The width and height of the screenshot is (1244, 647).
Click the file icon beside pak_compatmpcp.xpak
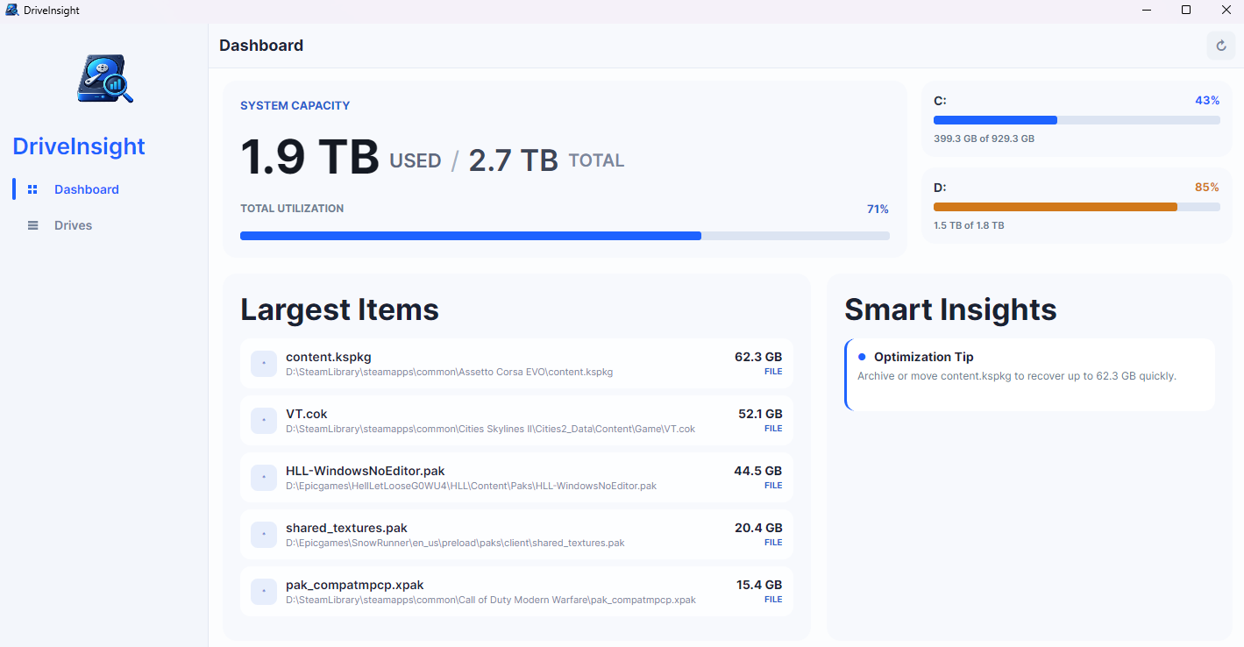click(264, 591)
